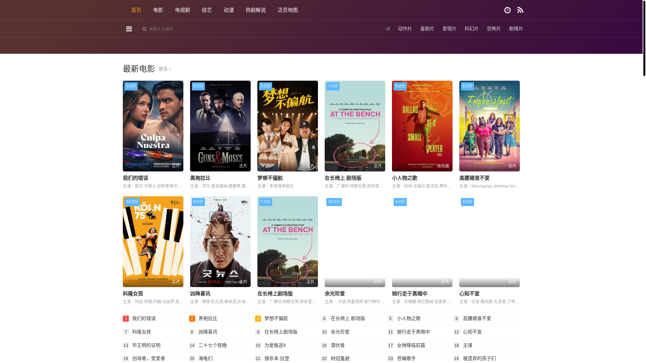Open the 电影 nav tab
The width and height of the screenshot is (646, 363).
(x=158, y=10)
